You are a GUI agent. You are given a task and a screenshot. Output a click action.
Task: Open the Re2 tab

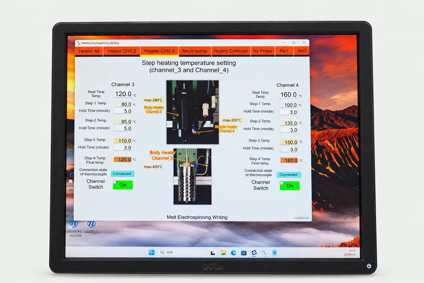302,51
